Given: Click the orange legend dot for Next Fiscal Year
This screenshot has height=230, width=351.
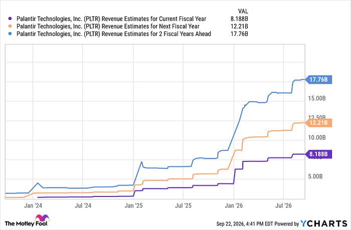Looking at the screenshot, I should pyautogui.click(x=10, y=27).
